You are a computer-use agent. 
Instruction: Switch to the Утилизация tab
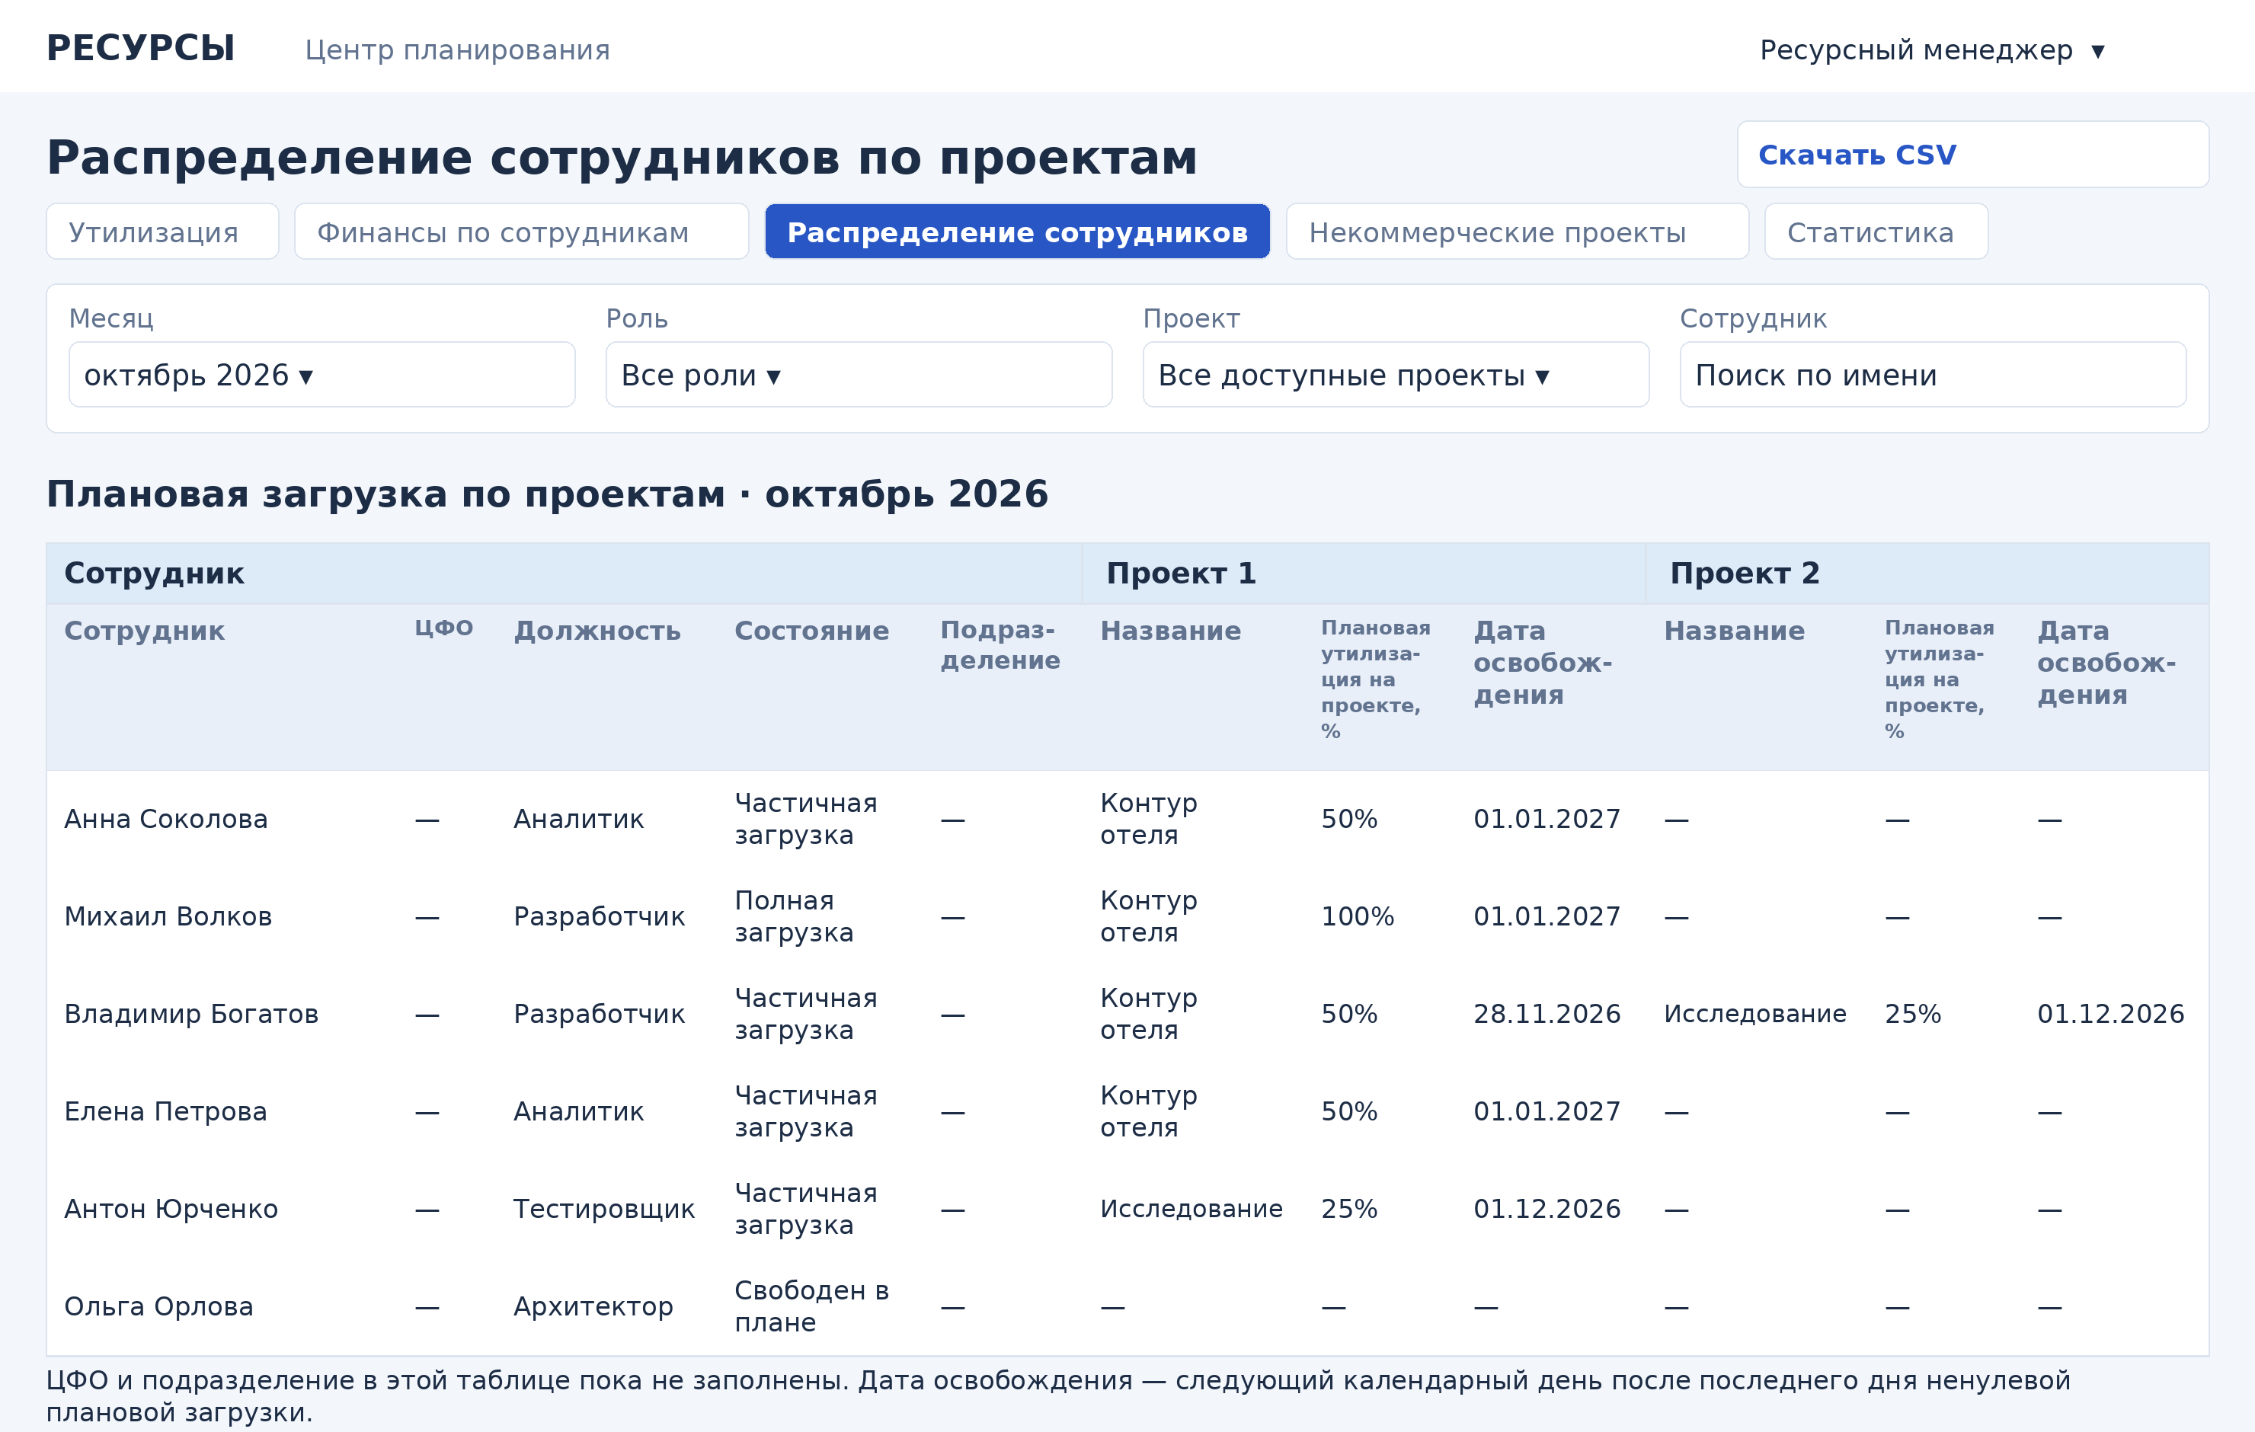click(x=162, y=232)
